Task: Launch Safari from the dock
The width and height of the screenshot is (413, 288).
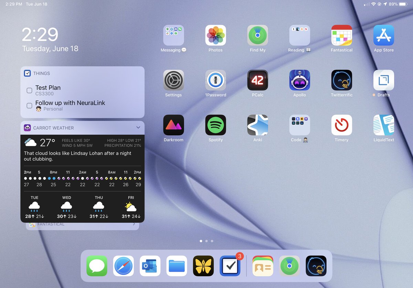Action: tap(123, 266)
